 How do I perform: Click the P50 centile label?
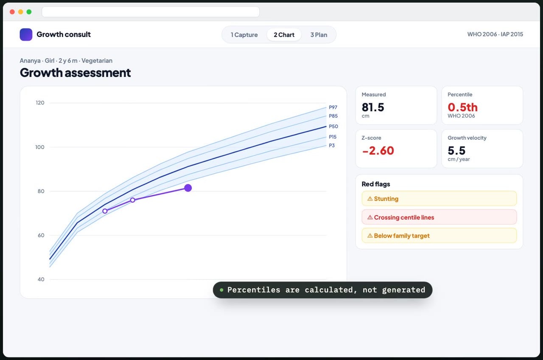[x=333, y=127]
